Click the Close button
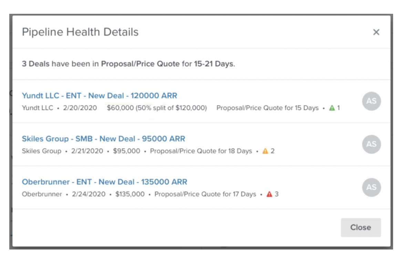 (x=361, y=227)
